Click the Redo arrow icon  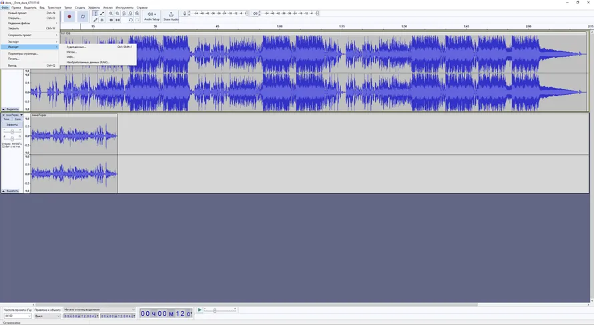pyautogui.click(x=137, y=20)
